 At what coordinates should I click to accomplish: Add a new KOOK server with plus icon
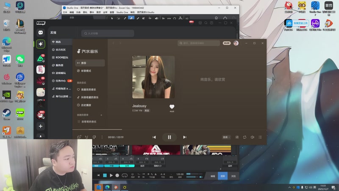tap(40, 126)
